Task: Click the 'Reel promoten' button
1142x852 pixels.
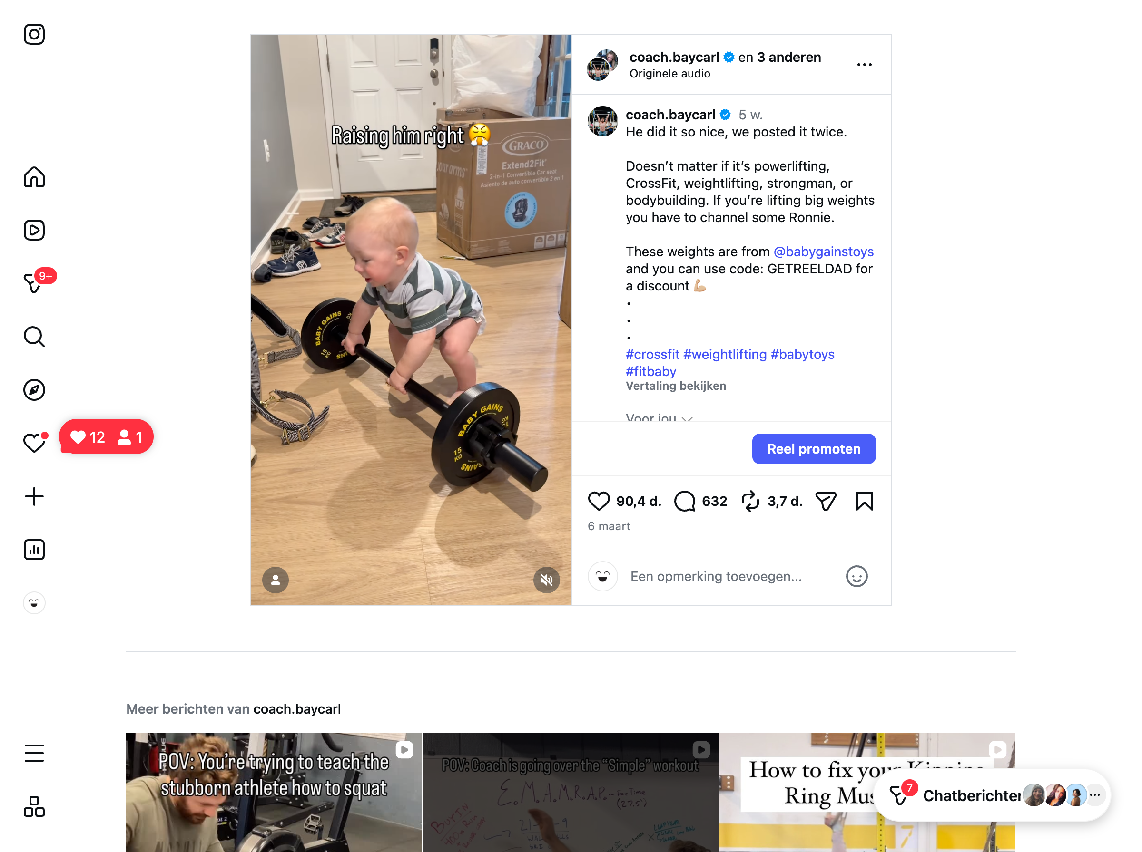Action: (x=813, y=449)
